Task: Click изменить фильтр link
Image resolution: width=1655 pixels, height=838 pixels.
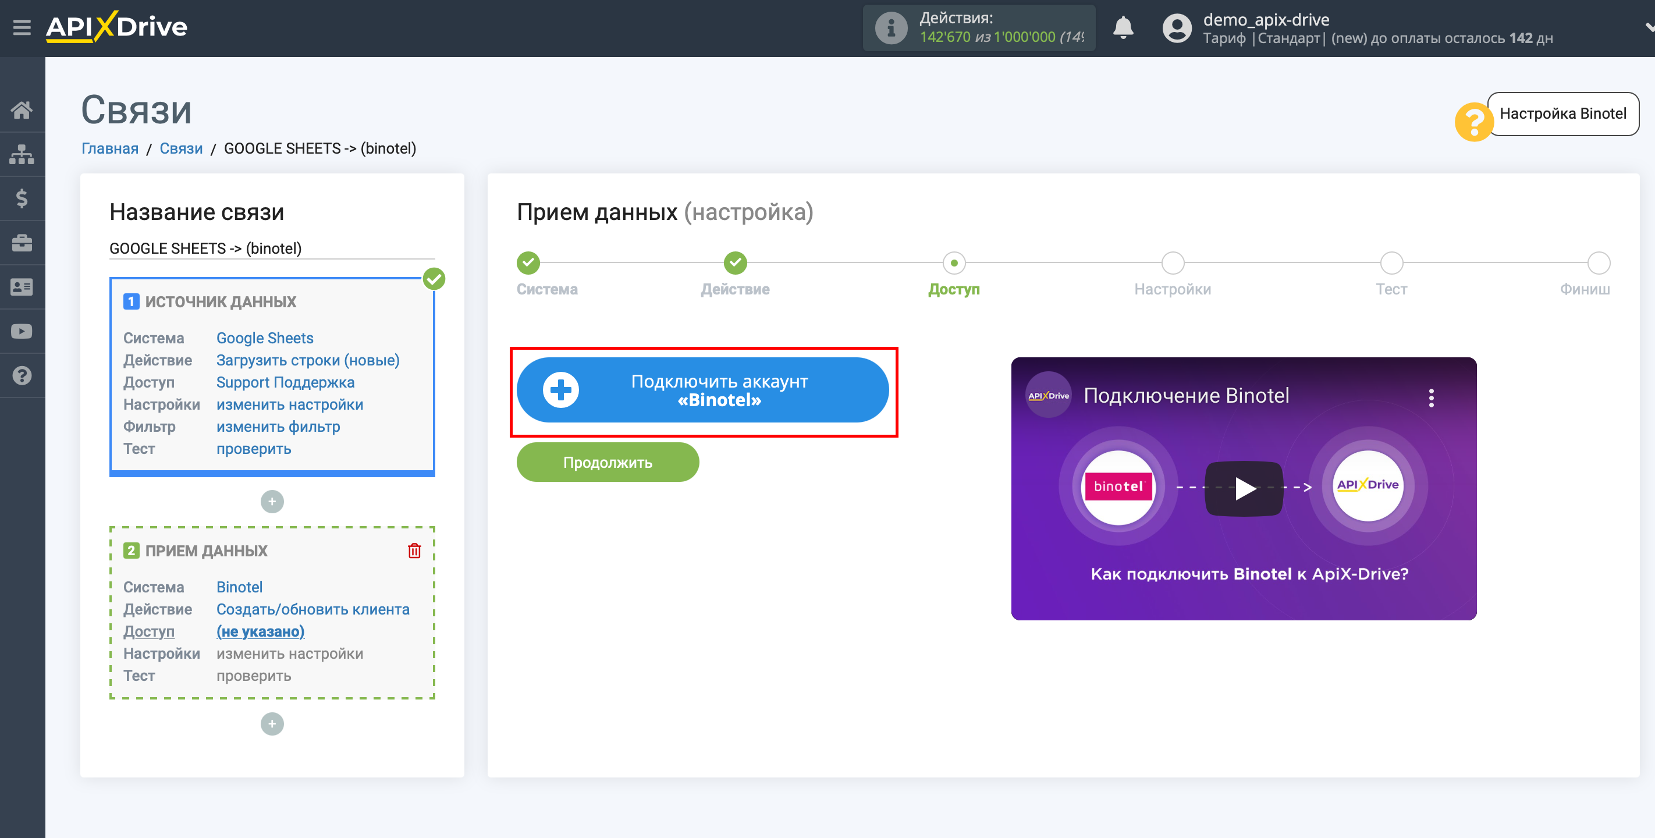Action: coord(278,427)
